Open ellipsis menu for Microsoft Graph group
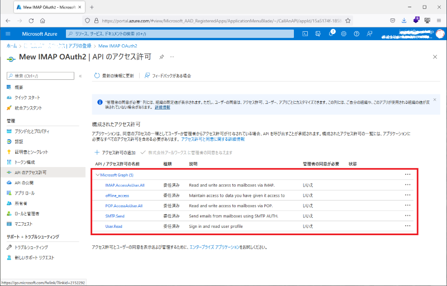 pos(408,174)
